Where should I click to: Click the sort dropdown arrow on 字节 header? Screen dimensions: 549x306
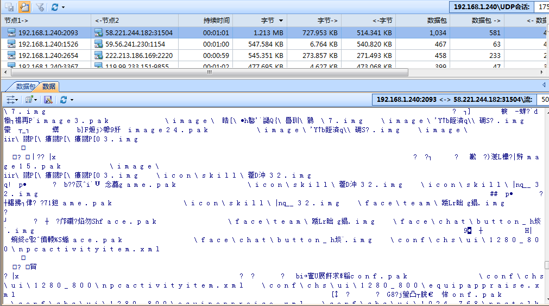pyautogui.click(x=281, y=21)
